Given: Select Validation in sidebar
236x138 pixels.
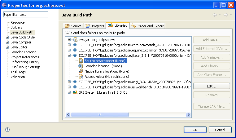Looking at the screenshot, I should (18, 77).
